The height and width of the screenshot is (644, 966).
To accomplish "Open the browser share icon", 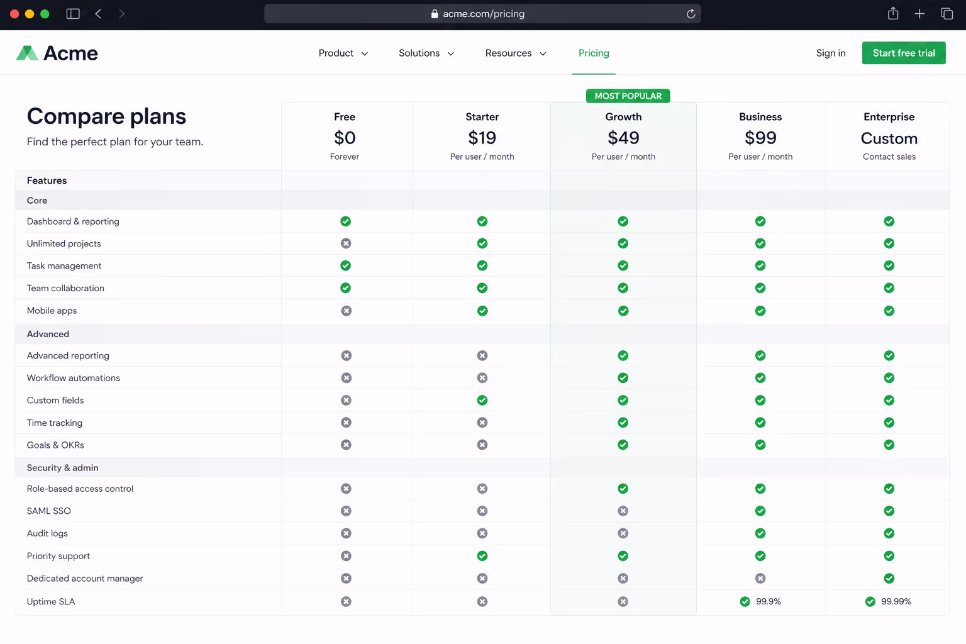I will (x=893, y=14).
